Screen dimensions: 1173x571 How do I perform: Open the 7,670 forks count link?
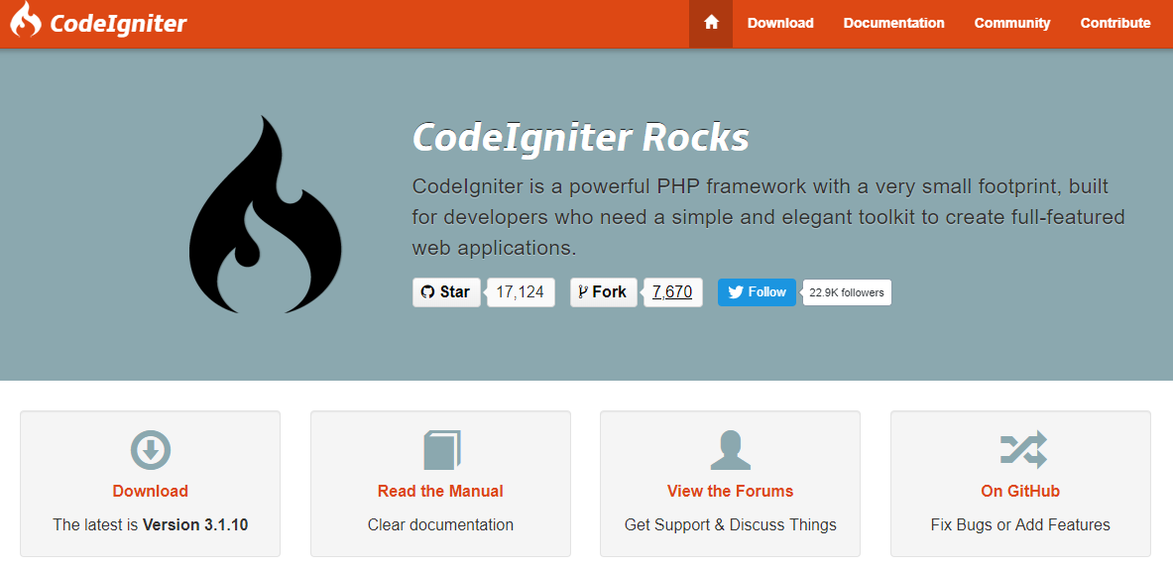672,291
